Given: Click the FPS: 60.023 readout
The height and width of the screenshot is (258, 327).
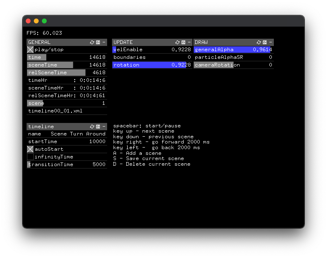Looking at the screenshot, I should [44, 33].
